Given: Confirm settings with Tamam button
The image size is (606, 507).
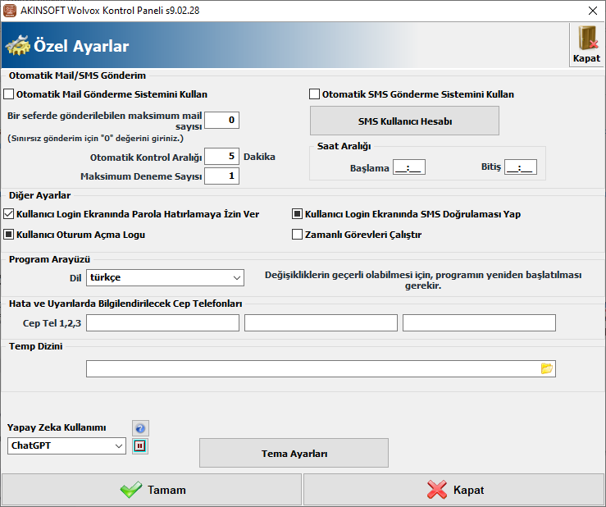Looking at the screenshot, I should point(152,490).
